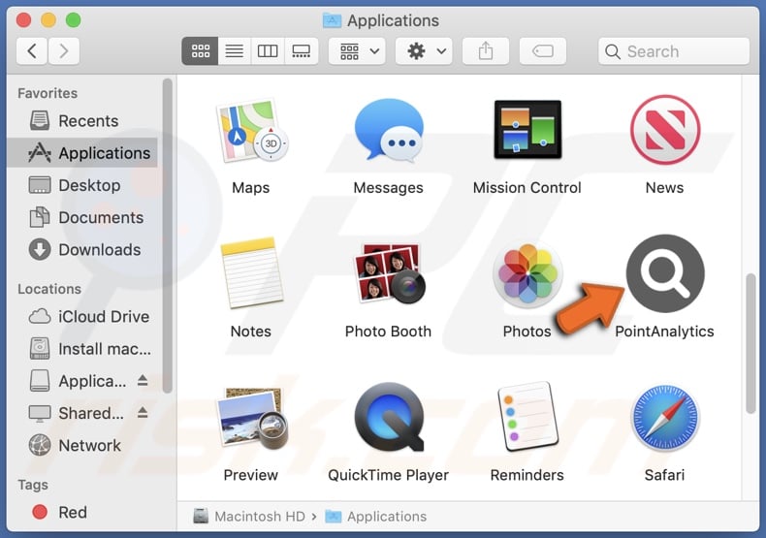This screenshot has width=766, height=538.
Task: Click the Applications title folder icon
Action: click(x=333, y=20)
